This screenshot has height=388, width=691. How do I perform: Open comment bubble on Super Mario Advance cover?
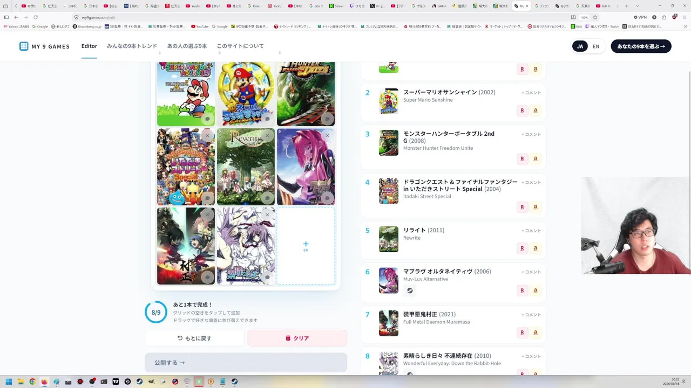click(207, 119)
